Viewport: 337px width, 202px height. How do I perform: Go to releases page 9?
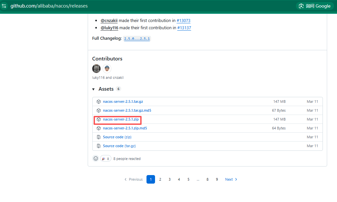[217, 179]
